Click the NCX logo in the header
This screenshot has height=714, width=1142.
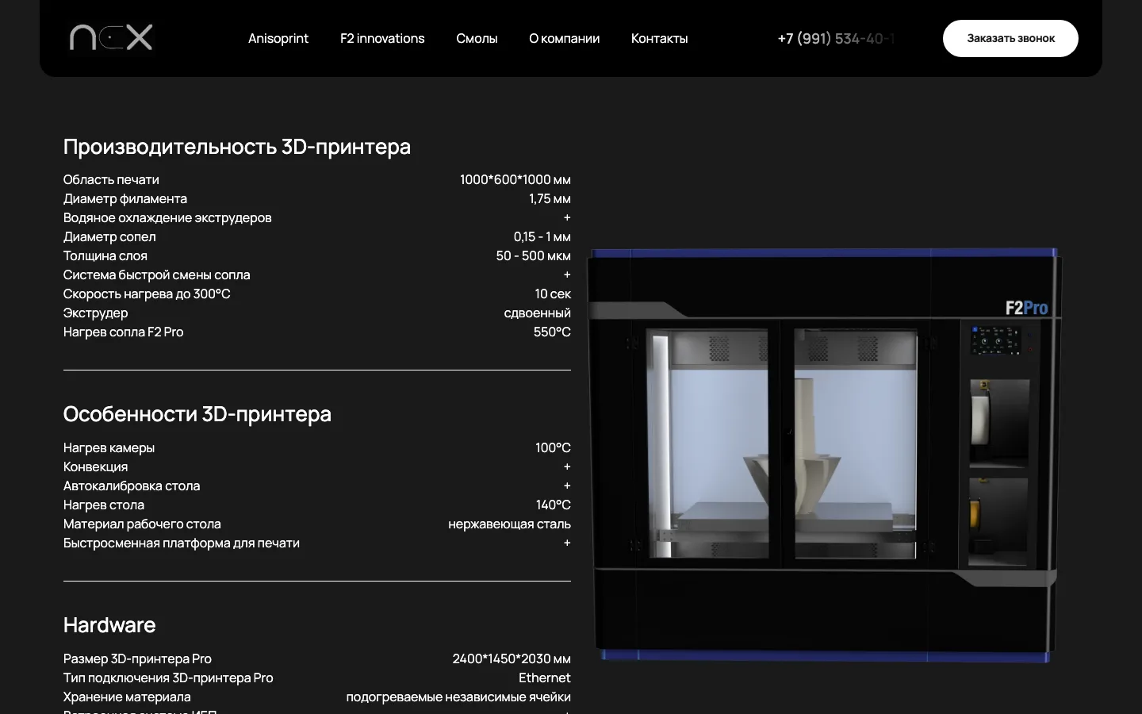(111, 37)
